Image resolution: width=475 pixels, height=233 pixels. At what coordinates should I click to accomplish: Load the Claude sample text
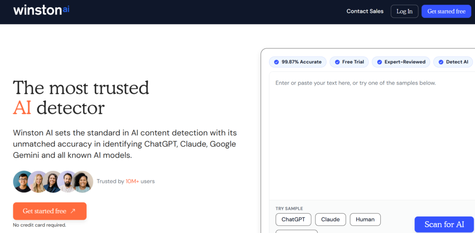point(330,219)
